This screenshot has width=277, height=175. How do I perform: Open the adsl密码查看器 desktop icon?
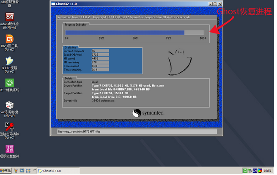[10, 3]
